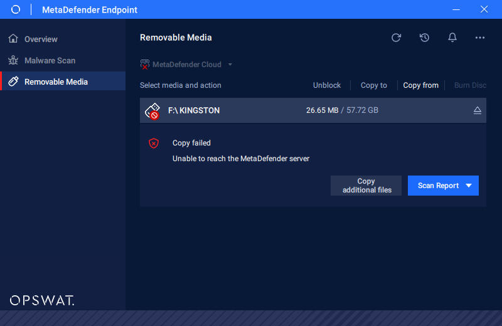Open the Scan Report dropdown arrow
Screen dimensions: 502x326
[469, 186]
